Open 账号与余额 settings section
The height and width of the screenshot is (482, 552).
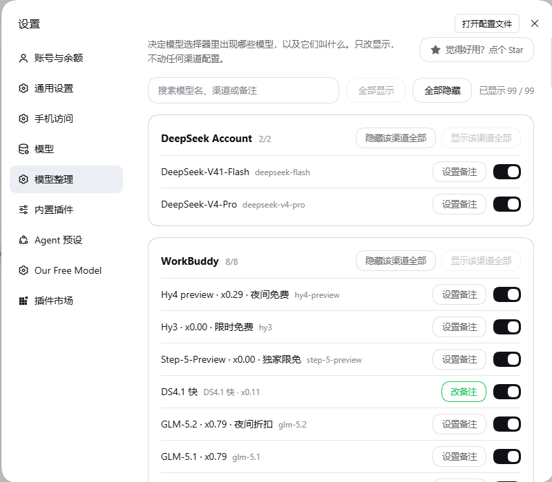(x=66, y=58)
